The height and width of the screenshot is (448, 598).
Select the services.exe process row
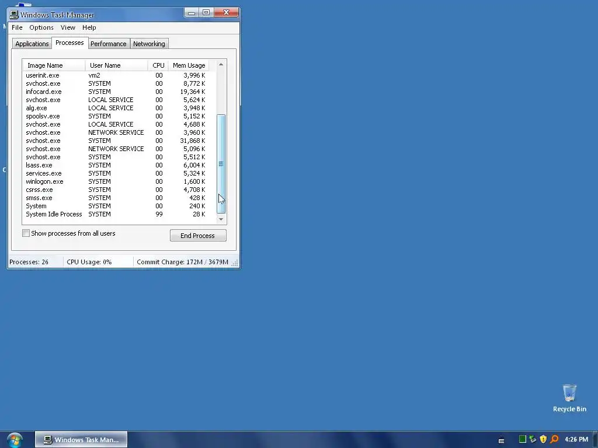(x=116, y=173)
